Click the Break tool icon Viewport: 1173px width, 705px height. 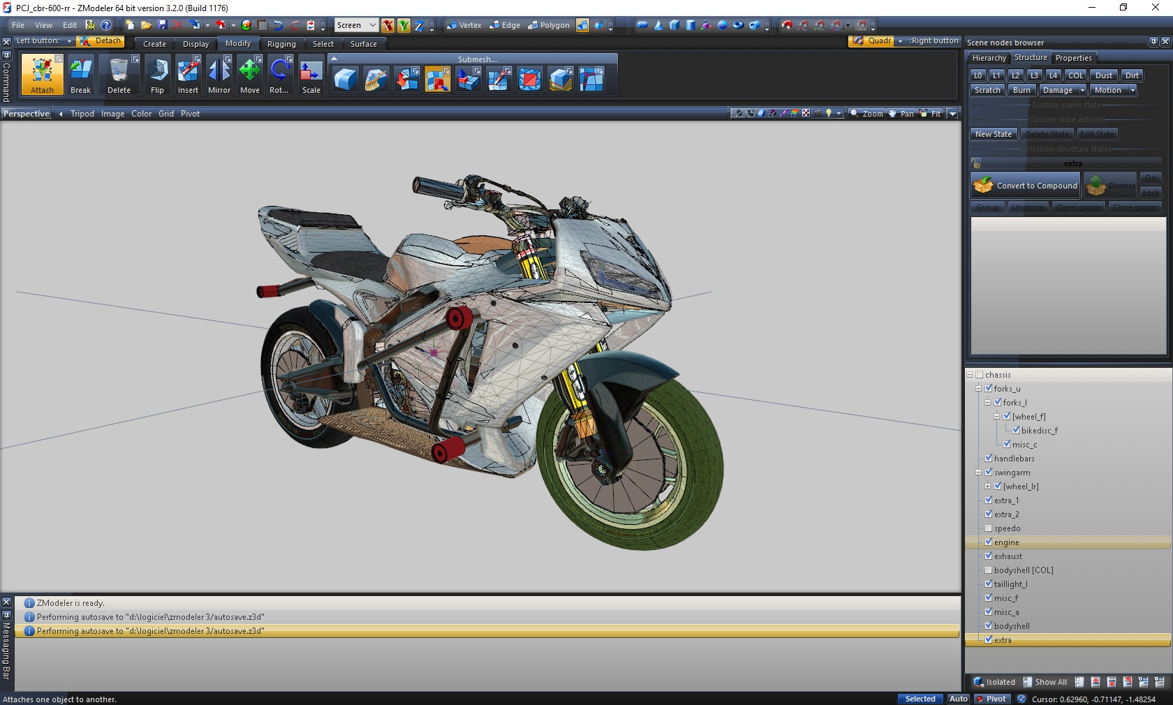point(80,74)
